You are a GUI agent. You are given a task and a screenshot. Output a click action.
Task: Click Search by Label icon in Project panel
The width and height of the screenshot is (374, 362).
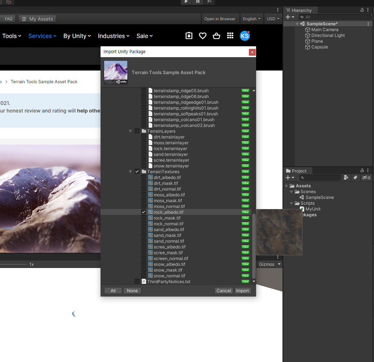pyautogui.click(x=356, y=178)
